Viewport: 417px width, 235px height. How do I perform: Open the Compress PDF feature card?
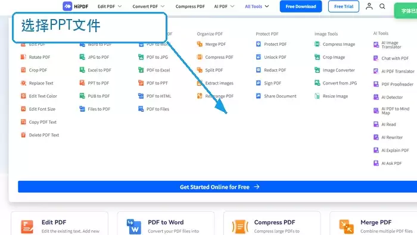point(272,223)
